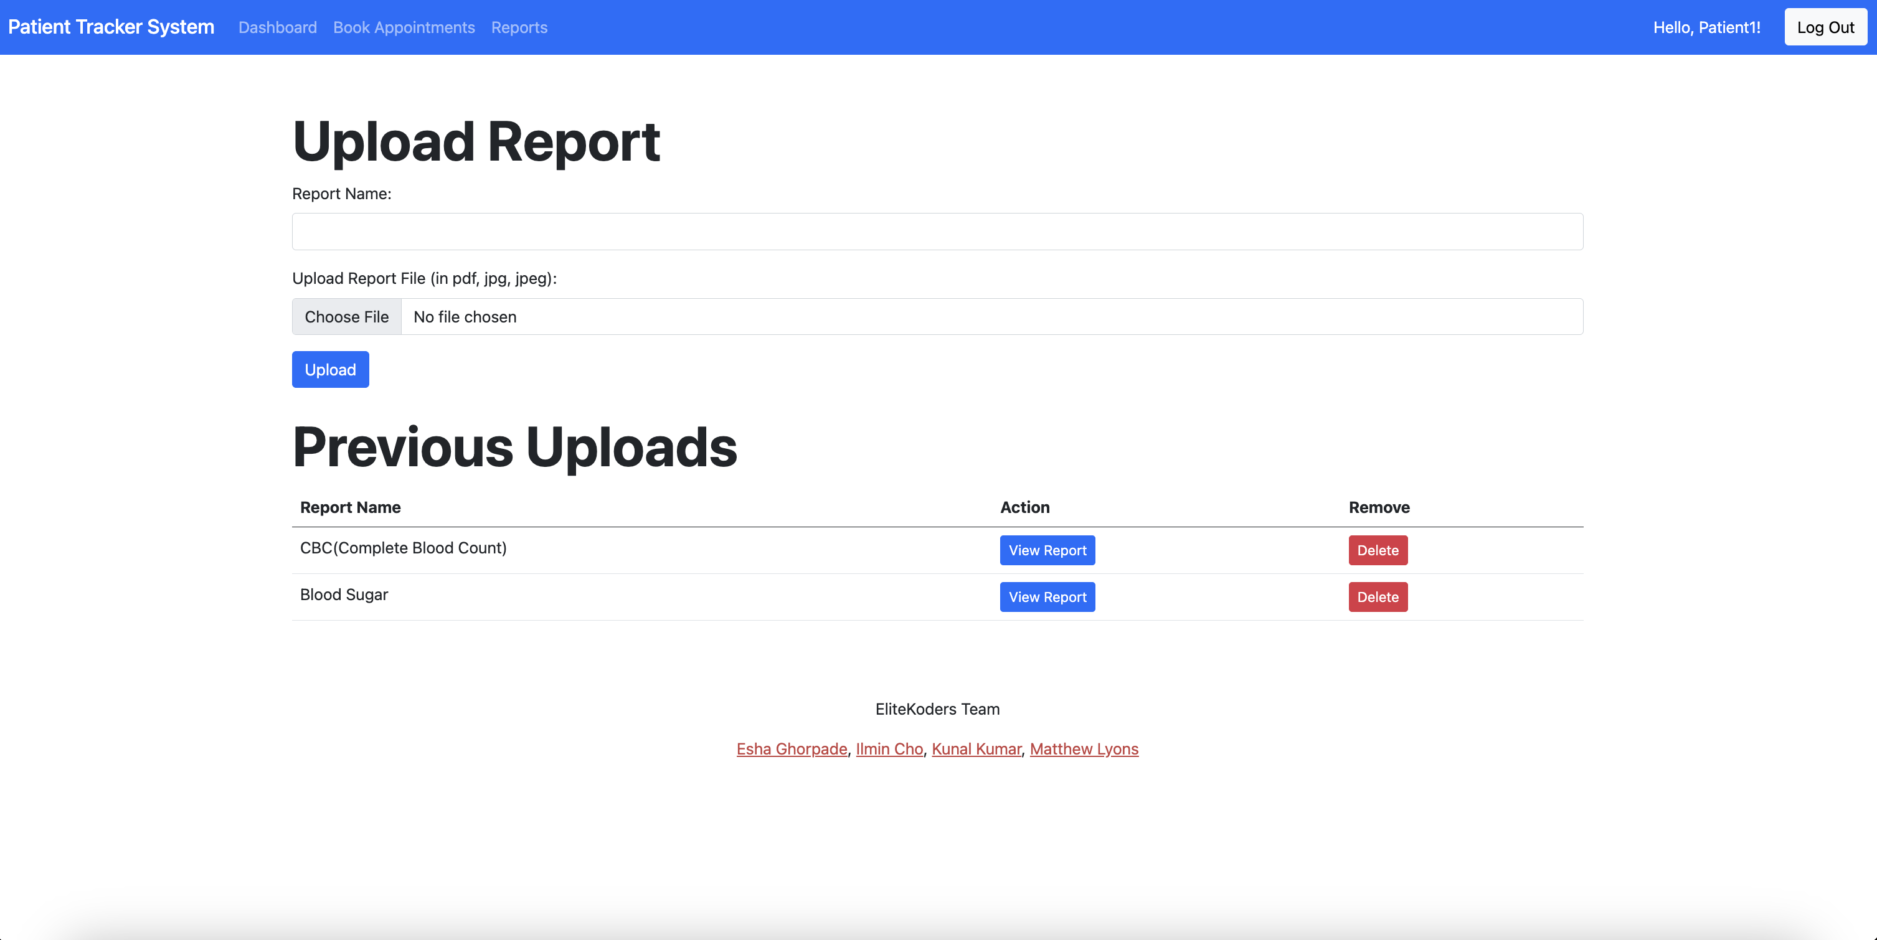Screen dimensions: 1877x940
Task: Delete the CBC(Complete Blood Count) report
Action: [x=1377, y=550]
